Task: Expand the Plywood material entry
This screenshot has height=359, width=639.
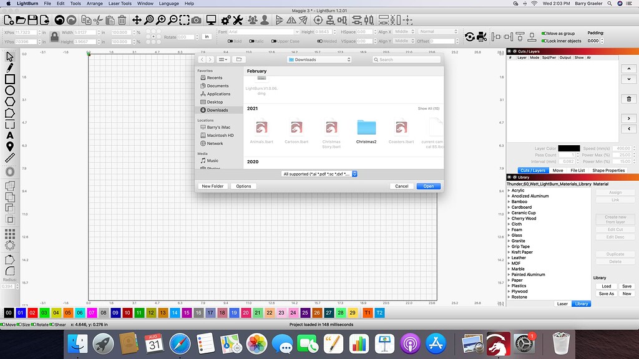Action: coord(509,291)
